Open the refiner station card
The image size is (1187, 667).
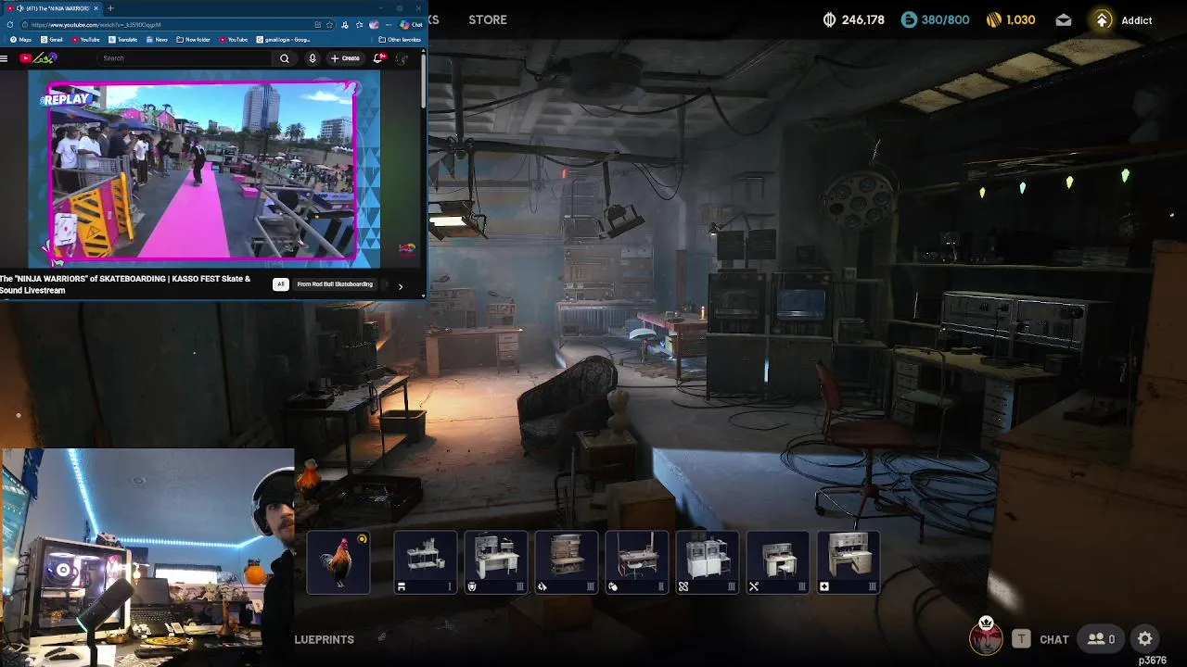[566, 561]
